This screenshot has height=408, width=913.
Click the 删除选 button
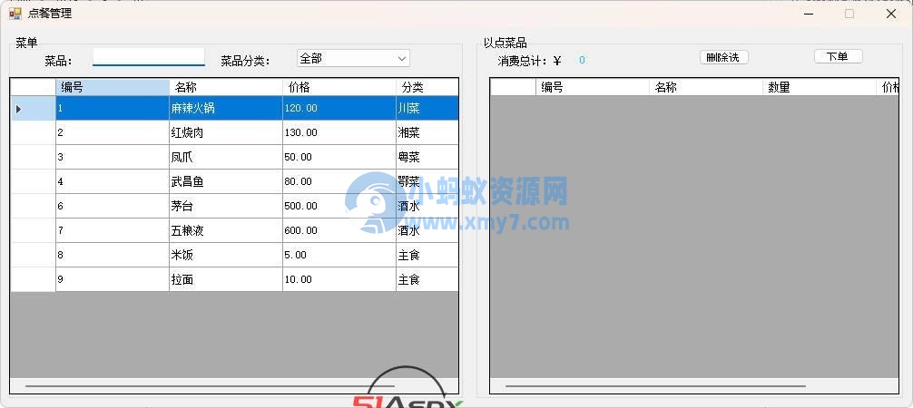coord(723,57)
